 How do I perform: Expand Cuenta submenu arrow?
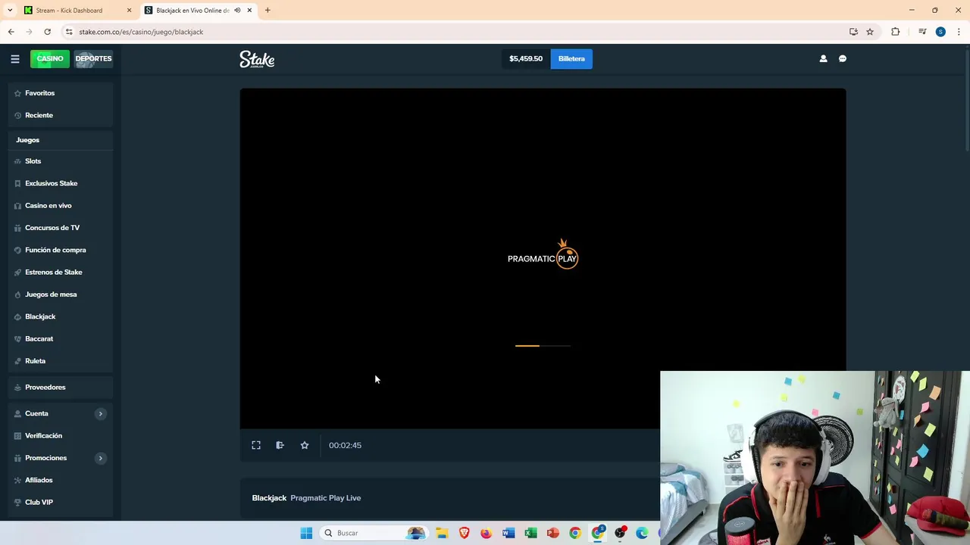click(x=100, y=413)
